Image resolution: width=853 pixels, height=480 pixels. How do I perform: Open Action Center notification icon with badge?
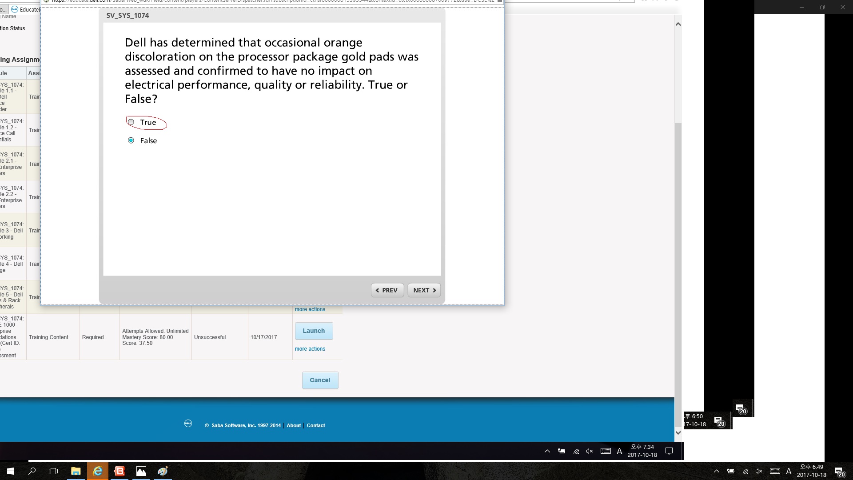tap(839, 472)
